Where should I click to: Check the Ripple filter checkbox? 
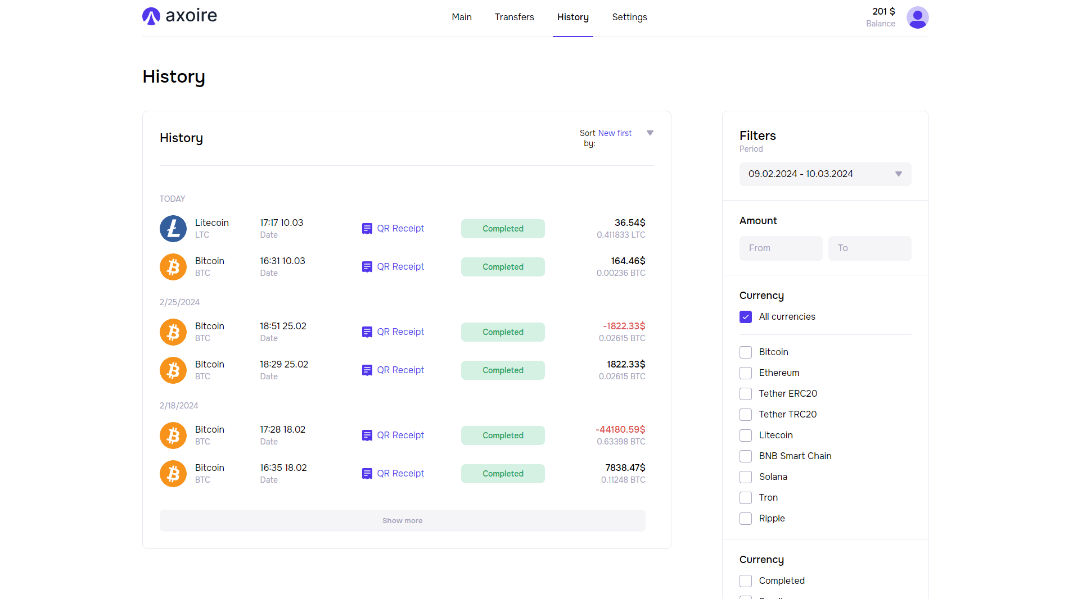click(746, 519)
